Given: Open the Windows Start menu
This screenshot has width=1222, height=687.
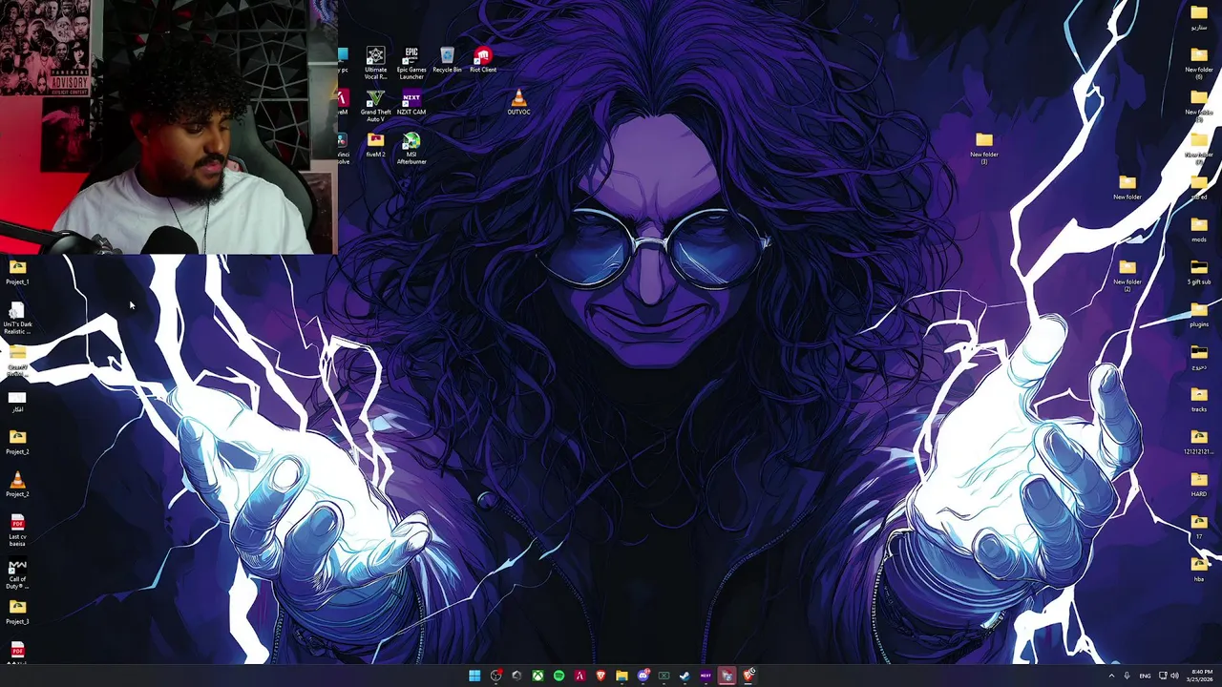Looking at the screenshot, I should pyautogui.click(x=474, y=676).
